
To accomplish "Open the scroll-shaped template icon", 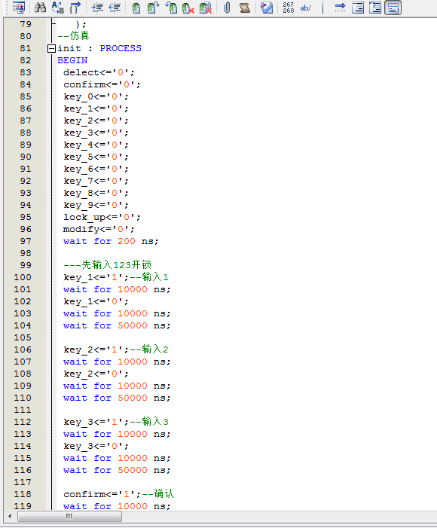I will click(245, 8).
